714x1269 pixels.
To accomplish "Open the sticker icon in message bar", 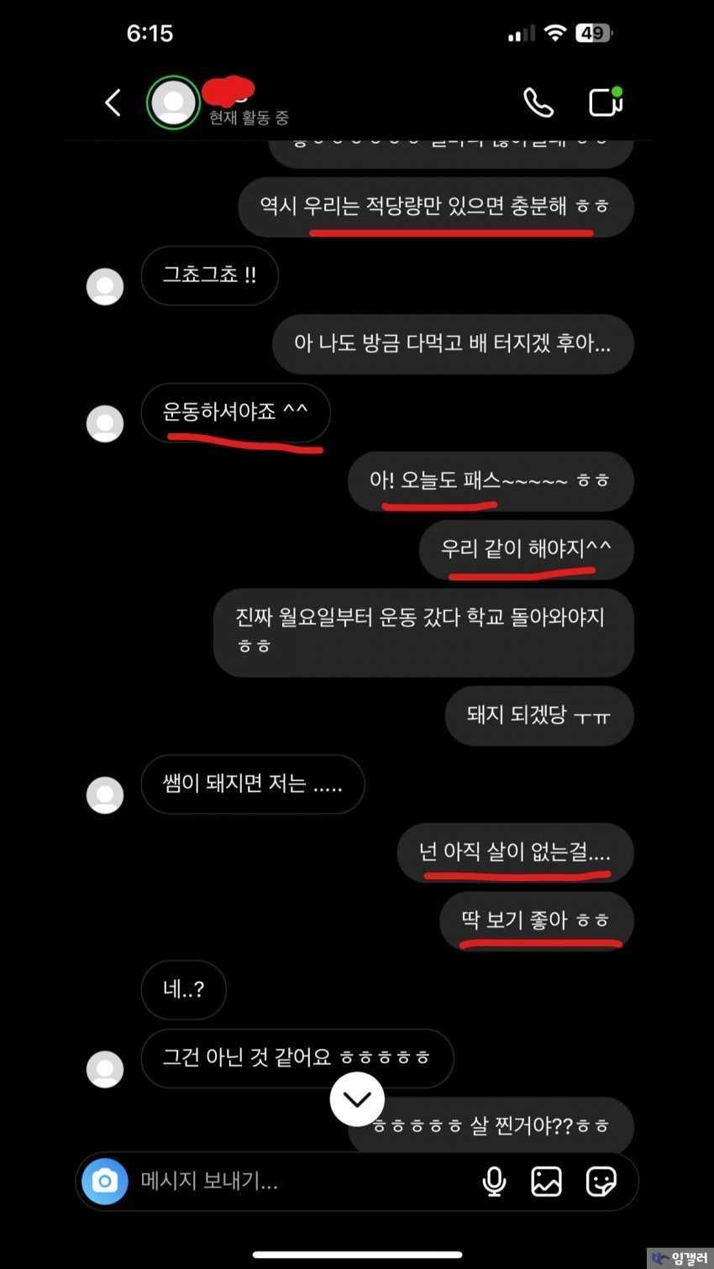I will 601,1182.
